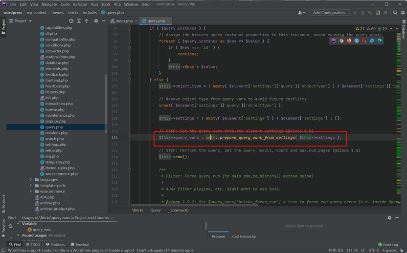Click the Query breadcrumb below editor

coord(156,210)
